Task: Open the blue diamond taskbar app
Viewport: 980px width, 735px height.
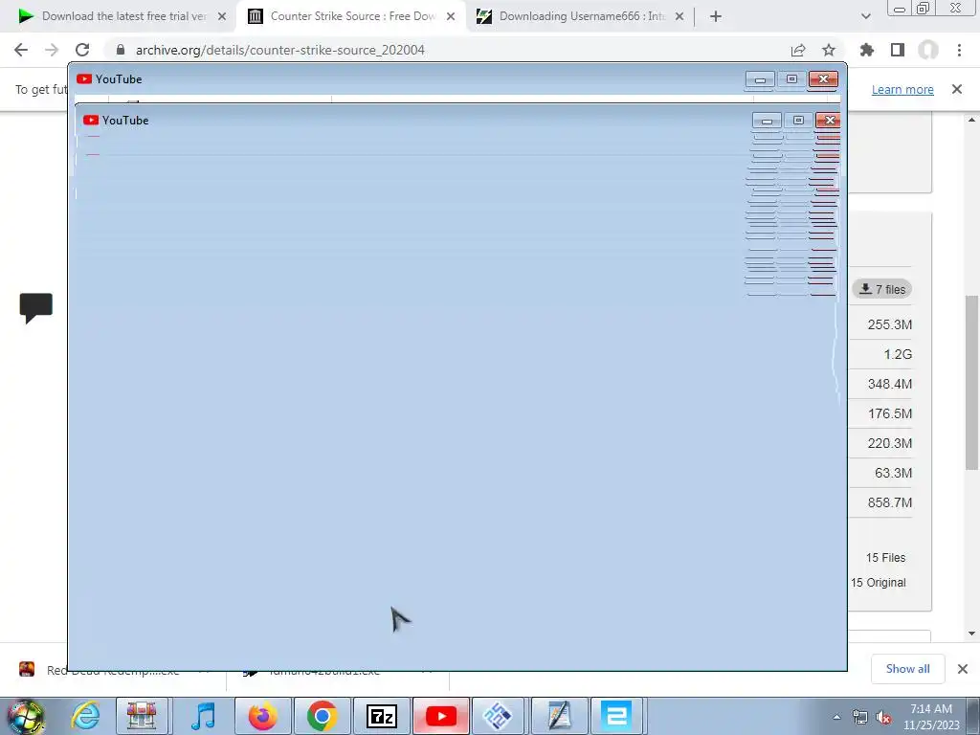Action: point(498,716)
